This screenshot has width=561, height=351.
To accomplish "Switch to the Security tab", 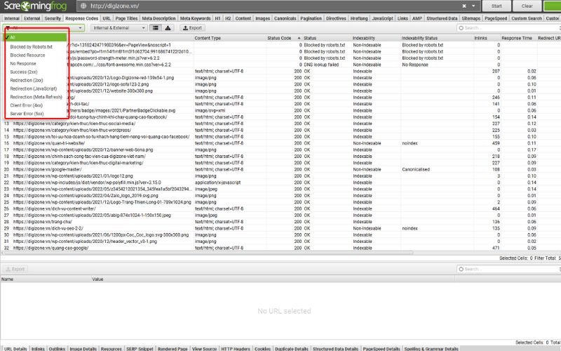I will 53,18.
